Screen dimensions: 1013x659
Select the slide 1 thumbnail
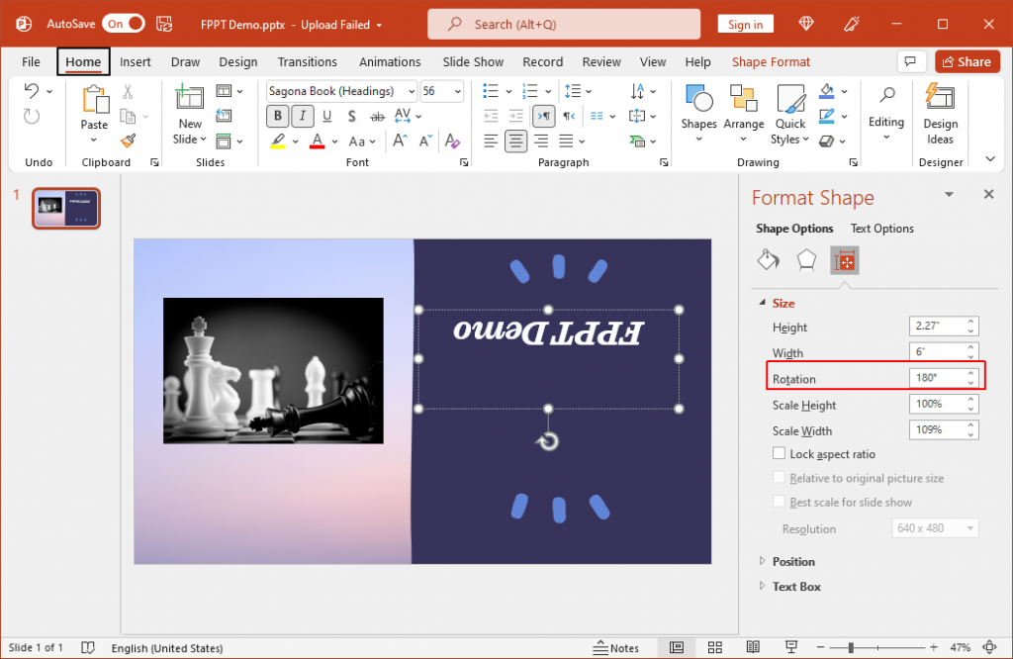point(65,208)
